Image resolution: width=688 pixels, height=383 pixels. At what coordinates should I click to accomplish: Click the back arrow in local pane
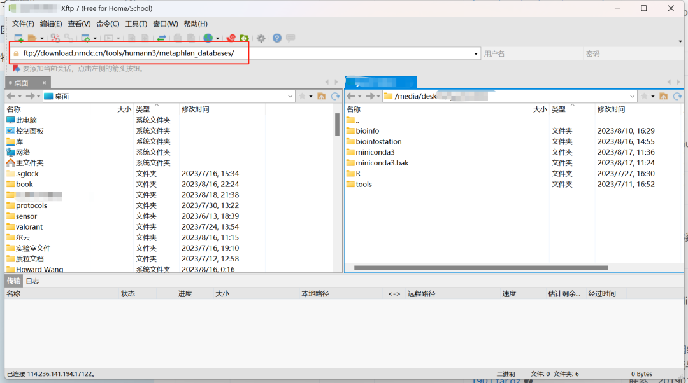(11, 96)
